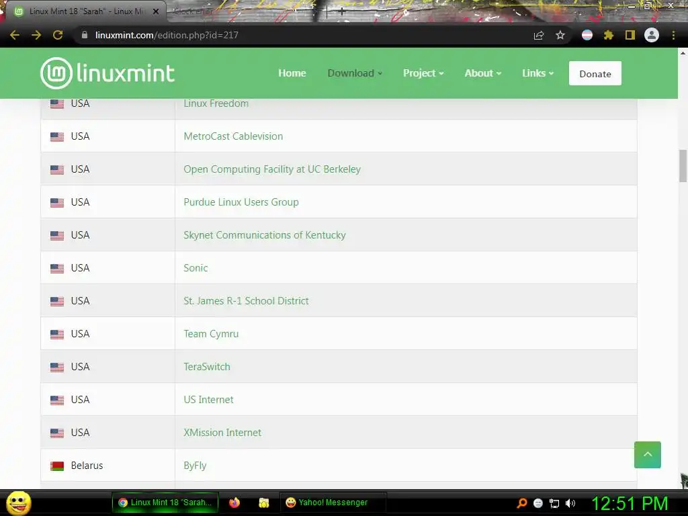
Task: Open the Home menu item
Action: (292, 73)
